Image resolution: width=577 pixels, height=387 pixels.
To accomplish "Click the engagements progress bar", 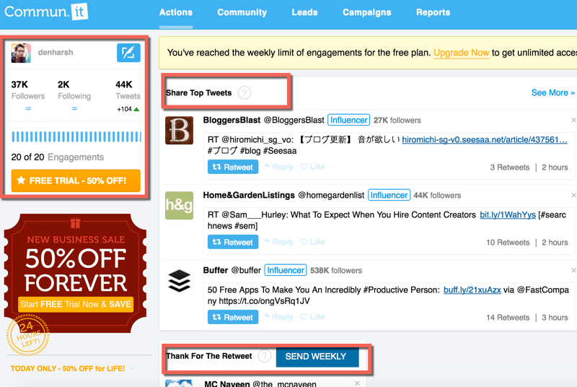I will (x=76, y=136).
